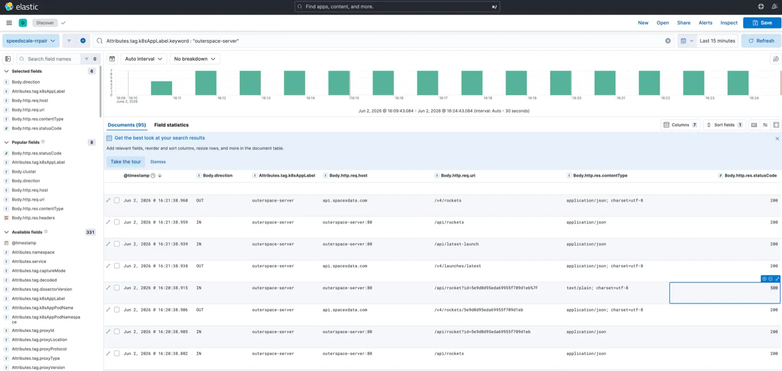The width and height of the screenshot is (782, 371).
Task: Open the main navigation hamburger menu
Action: point(9,23)
